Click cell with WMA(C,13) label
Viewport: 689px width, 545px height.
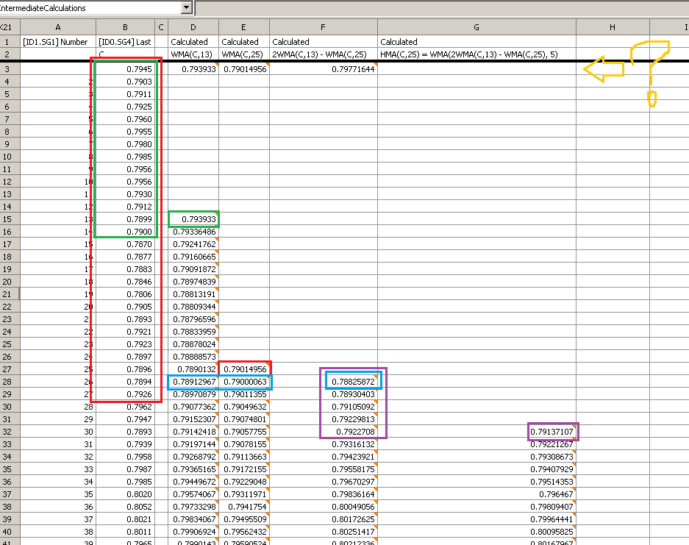coord(193,54)
